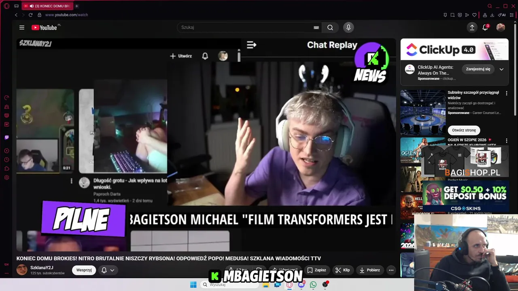The image size is (518, 291).
Task: Open GX Corner gamepad icon
Action: point(16,6)
